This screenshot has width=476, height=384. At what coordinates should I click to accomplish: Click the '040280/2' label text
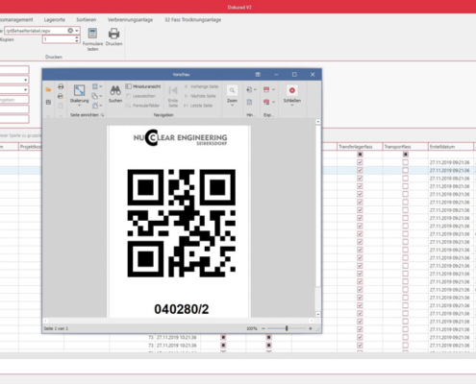click(182, 309)
